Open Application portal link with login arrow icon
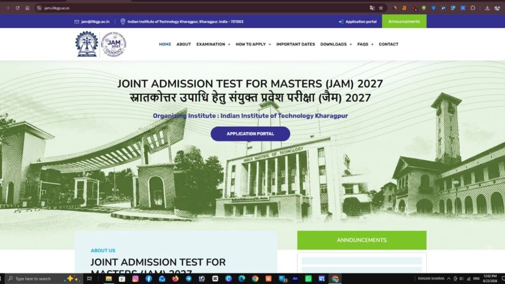 [358, 22]
